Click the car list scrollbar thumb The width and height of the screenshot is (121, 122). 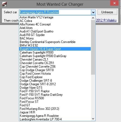[x=93, y=47]
